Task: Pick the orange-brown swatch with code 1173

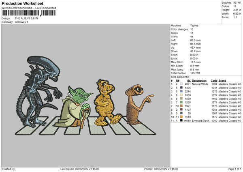Action: [181, 106]
